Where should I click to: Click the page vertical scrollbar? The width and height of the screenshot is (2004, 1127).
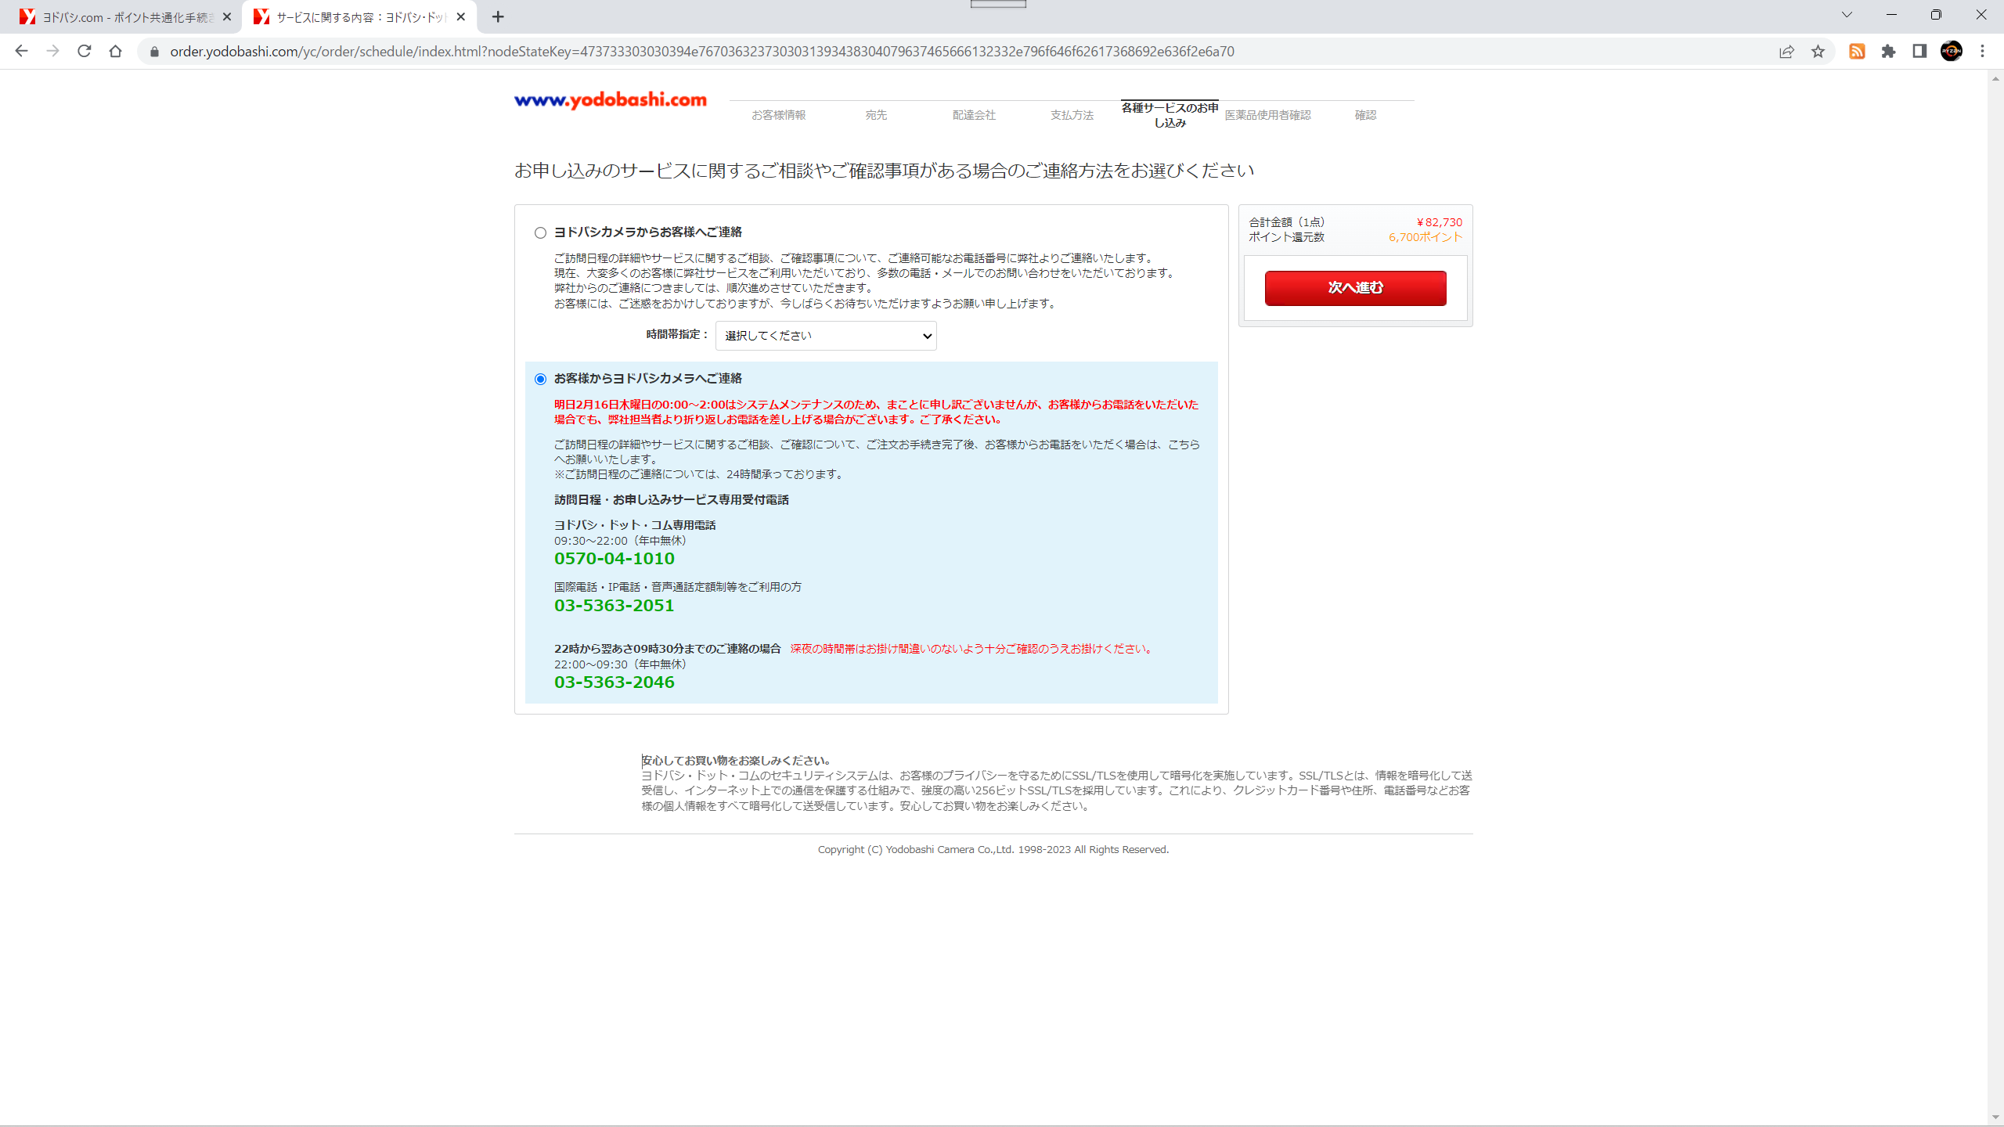point(1995,598)
